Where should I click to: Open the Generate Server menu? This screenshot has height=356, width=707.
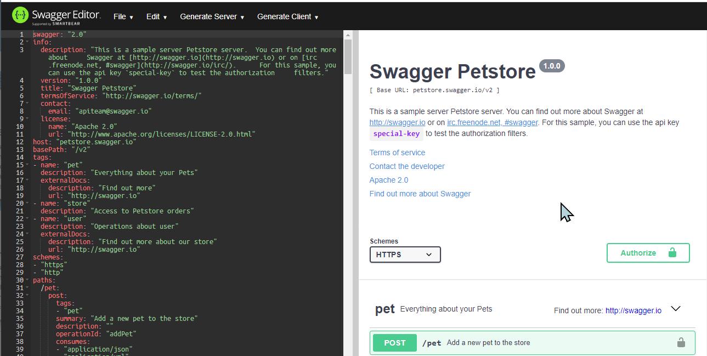click(212, 16)
